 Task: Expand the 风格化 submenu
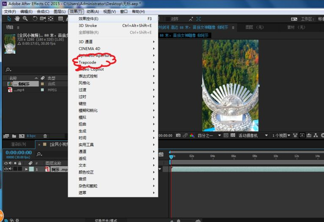point(113,83)
